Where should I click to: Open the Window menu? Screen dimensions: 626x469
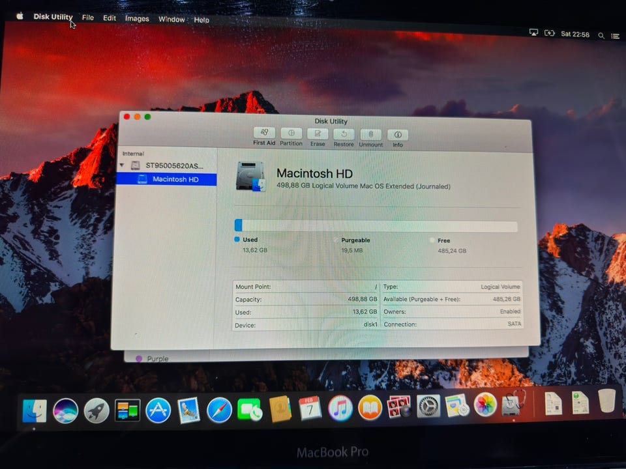click(171, 20)
